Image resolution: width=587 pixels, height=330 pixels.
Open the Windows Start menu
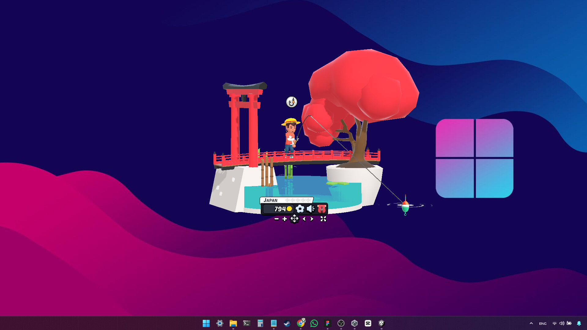[206, 323]
